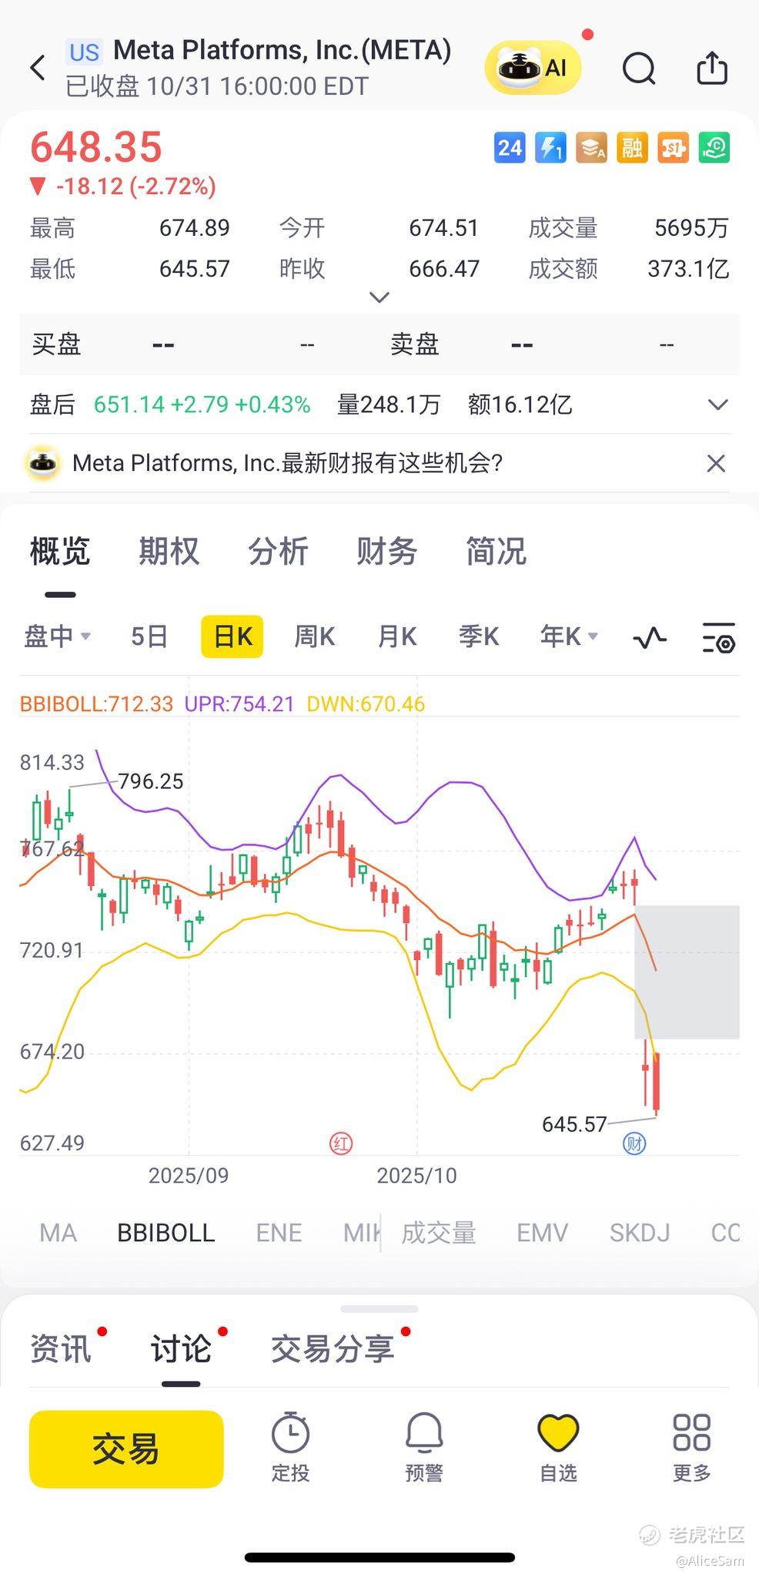Tap the 财 earnings marker on chart
Viewport: 759px width, 1578px height.
(634, 1143)
